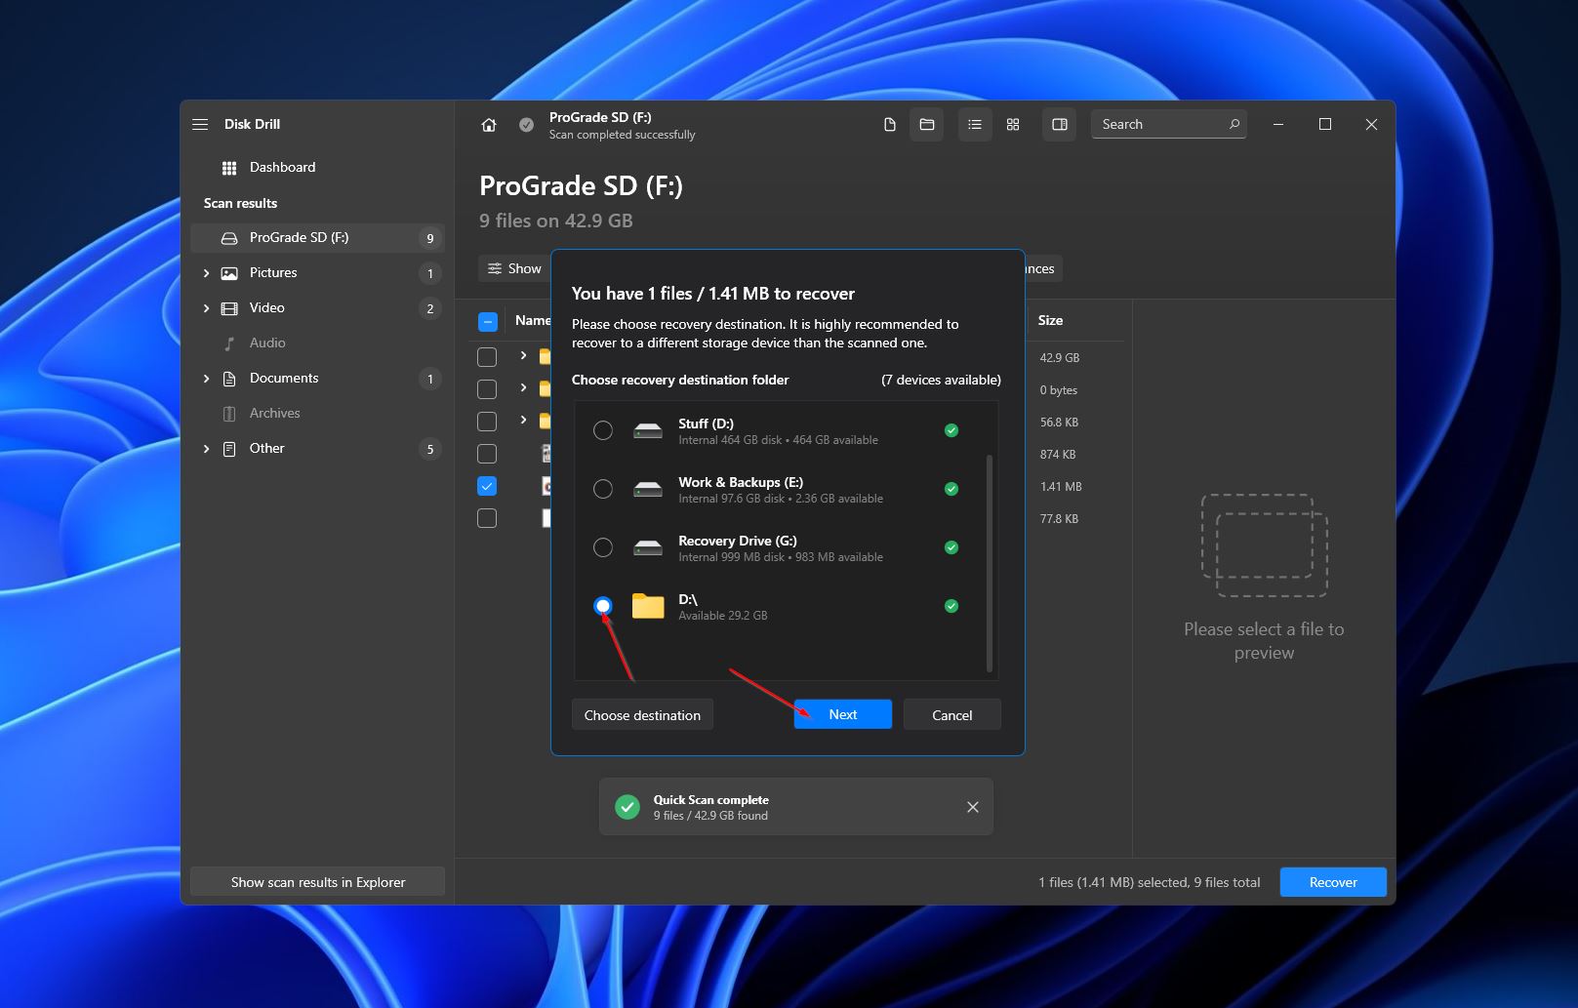The width and height of the screenshot is (1578, 1008).
Task: Check the 874 KB file checkbox
Action: point(487,454)
